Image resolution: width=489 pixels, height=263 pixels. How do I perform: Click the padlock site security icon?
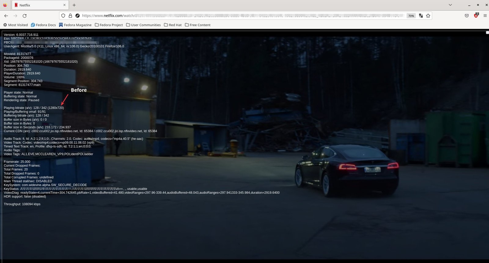70,16
